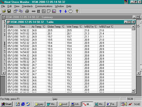142x107 pixels.
Task: Save data with the floppy disk icon
Action: tap(9, 11)
